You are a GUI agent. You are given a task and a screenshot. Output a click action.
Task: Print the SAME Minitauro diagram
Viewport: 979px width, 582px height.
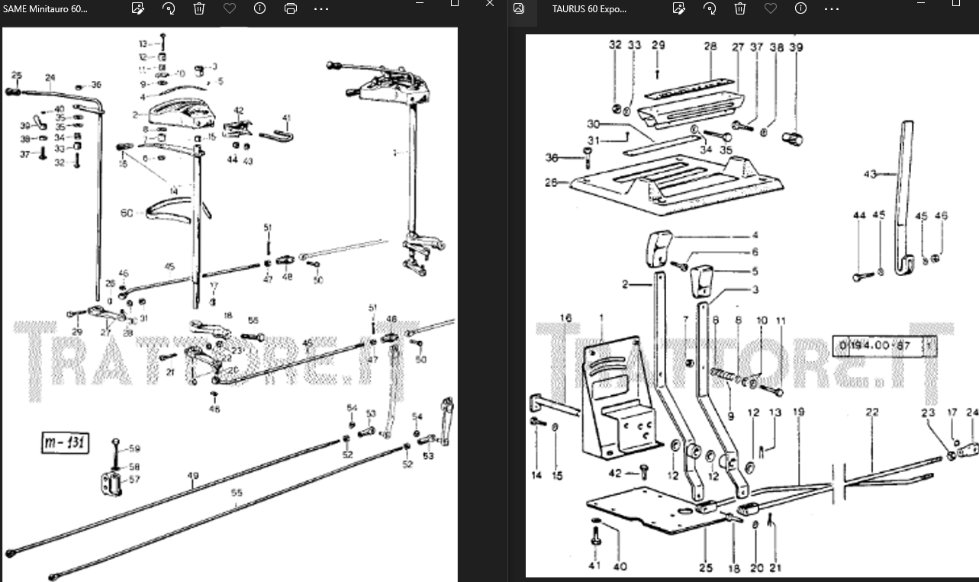tap(291, 8)
